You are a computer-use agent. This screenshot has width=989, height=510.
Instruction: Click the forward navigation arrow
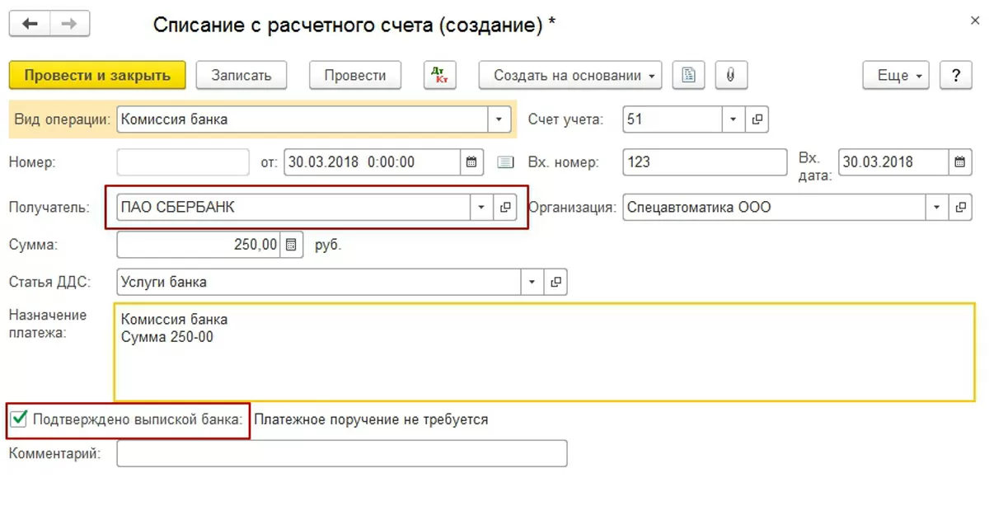point(69,24)
